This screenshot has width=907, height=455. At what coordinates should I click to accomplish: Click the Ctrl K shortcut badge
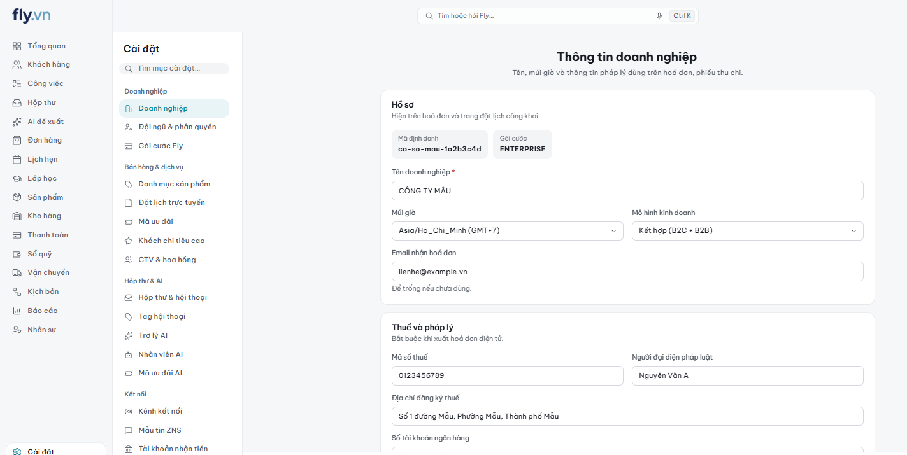coord(682,16)
